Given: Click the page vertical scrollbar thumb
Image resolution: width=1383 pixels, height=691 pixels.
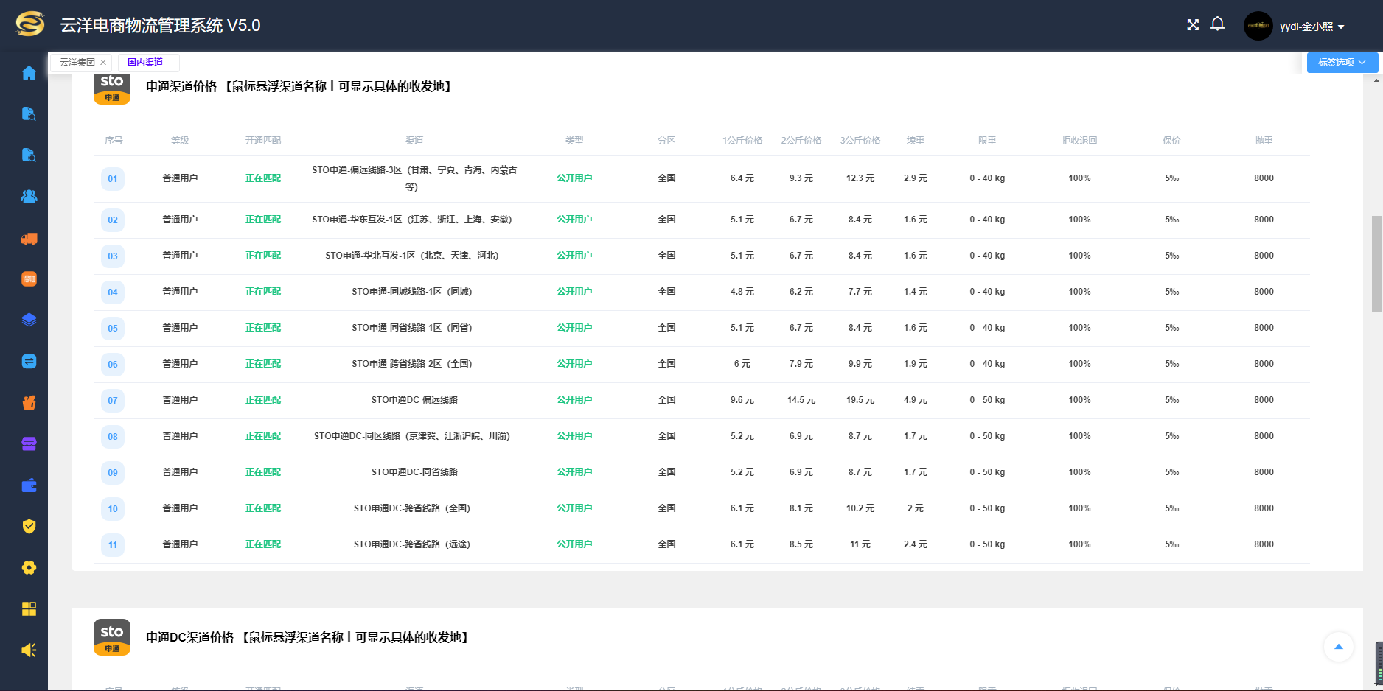Looking at the screenshot, I should pyautogui.click(x=1376, y=264).
